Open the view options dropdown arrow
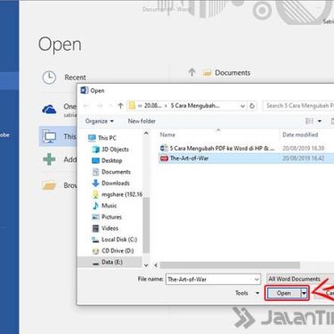This screenshot has height=334, width=334. click(320, 121)
